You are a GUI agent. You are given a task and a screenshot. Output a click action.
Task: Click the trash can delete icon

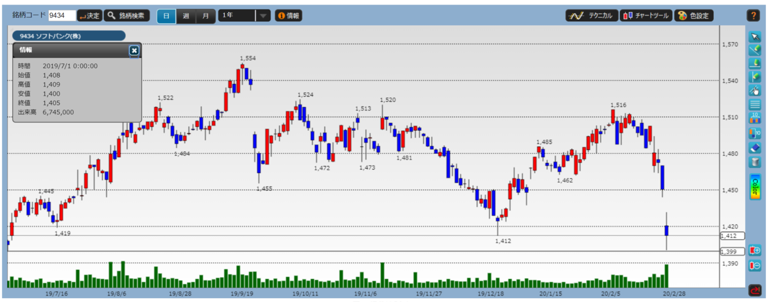pyautogui.click(x=754, y=162)
